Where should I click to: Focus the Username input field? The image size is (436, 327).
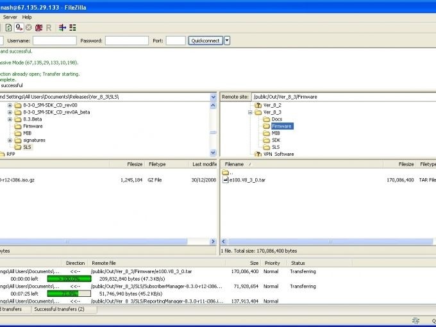tap(55, 40)
